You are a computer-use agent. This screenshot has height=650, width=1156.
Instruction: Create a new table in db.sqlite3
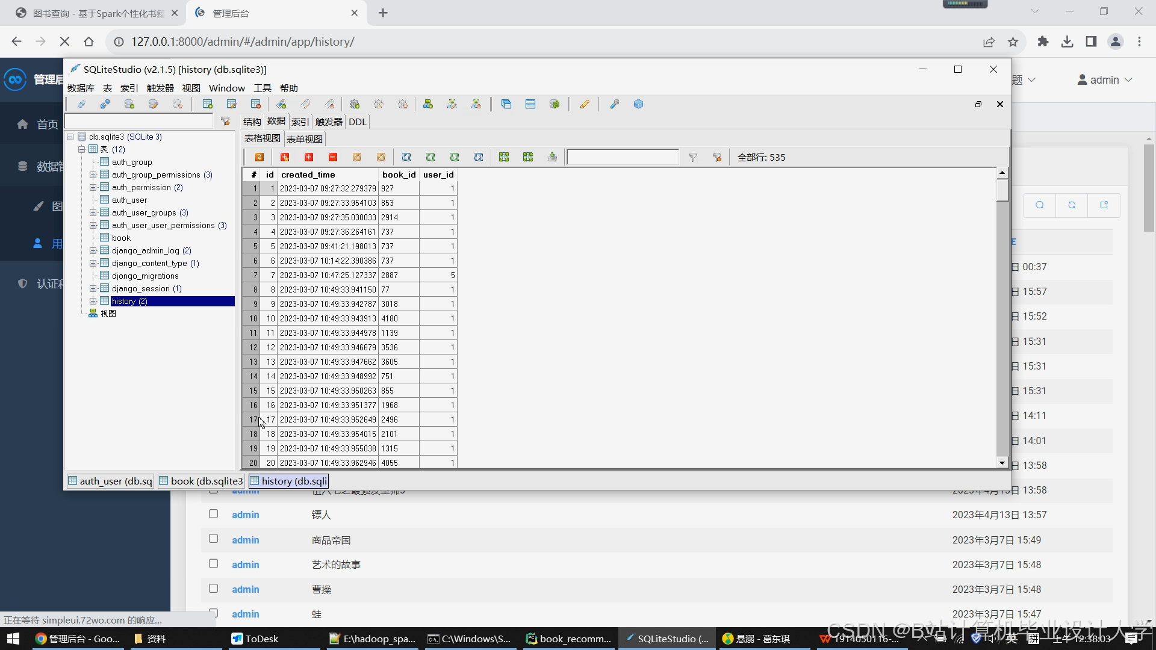(x=207, y=104)
